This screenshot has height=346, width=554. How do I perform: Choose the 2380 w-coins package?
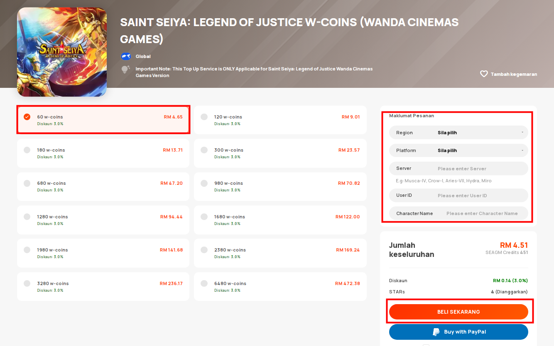click(280, 253)
